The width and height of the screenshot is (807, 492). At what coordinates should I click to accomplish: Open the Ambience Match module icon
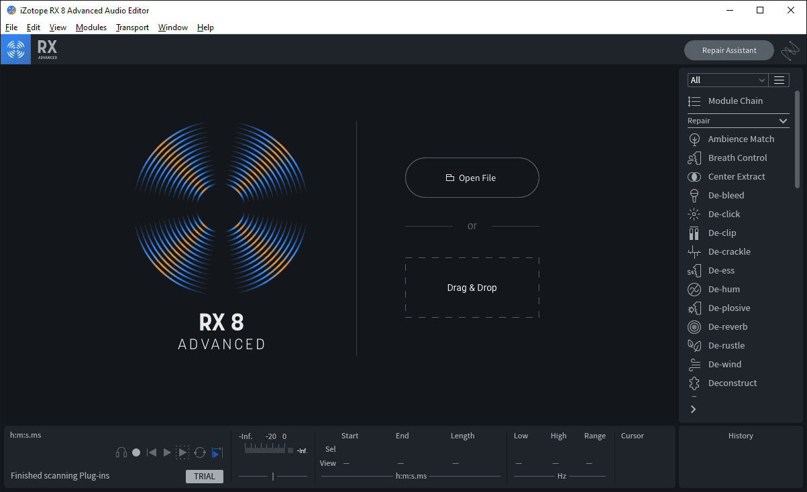694,139
